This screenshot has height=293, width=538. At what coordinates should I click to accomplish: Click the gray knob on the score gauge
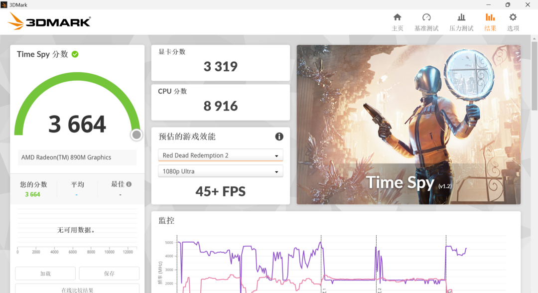135,135
